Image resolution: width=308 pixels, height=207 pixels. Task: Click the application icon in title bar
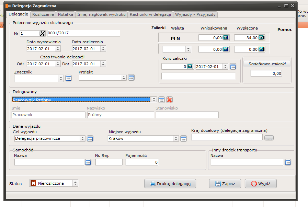tap(8, 6)
